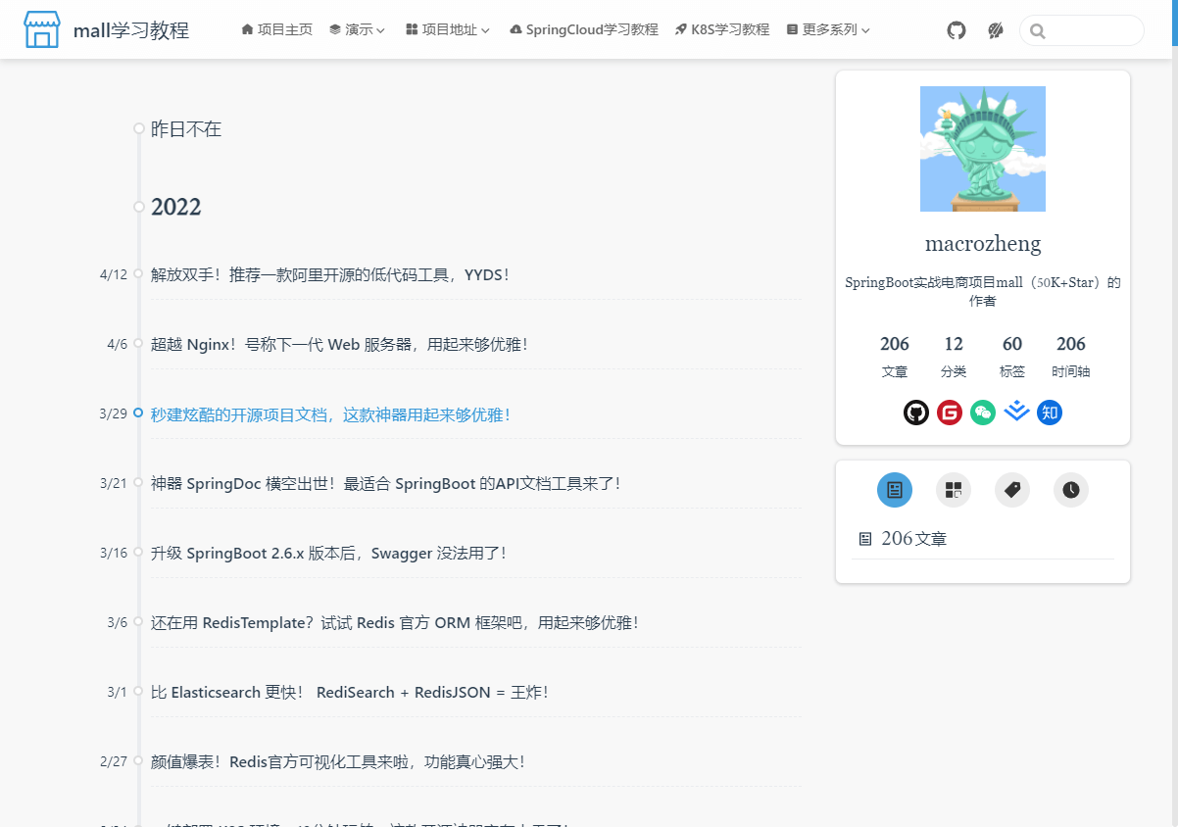The image size is (1178, 827).
Task: Click the 3/6 date label
Action: (x=118, y=622)
